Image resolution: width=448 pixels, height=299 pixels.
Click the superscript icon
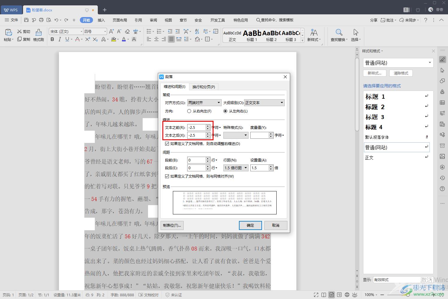88,39
